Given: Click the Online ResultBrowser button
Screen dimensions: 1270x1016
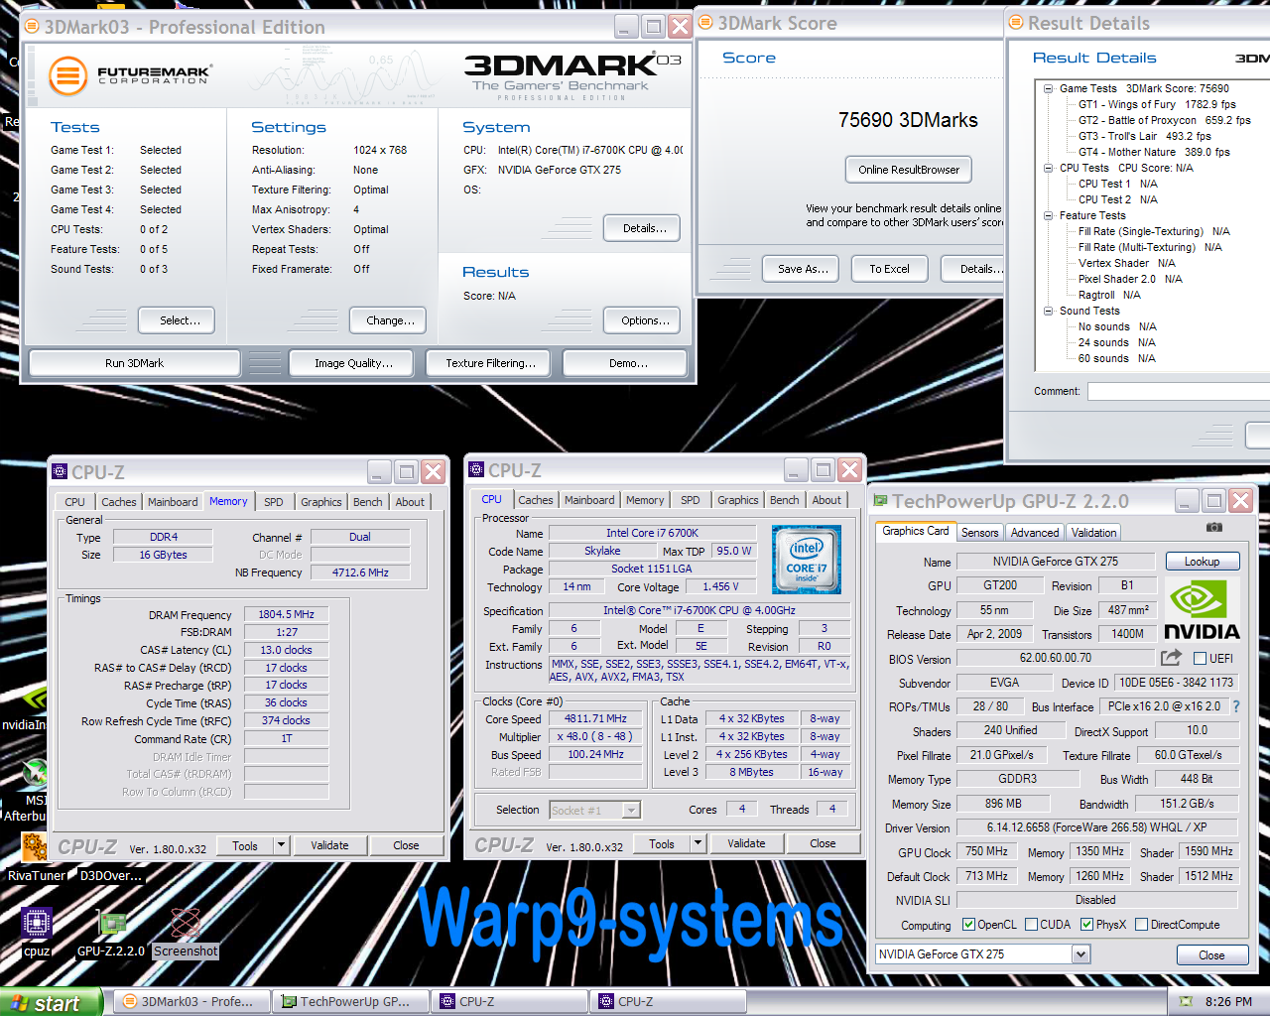Looking at the screenshot, I should (909, 170).
